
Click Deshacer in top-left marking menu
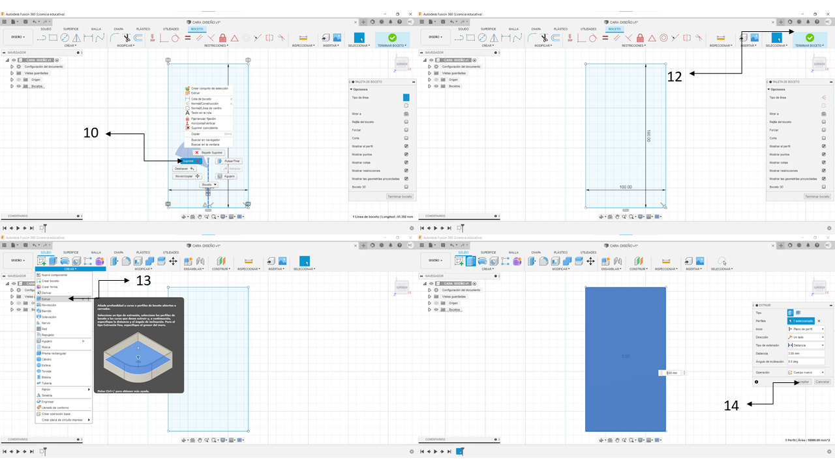click(x=185, y=169)
